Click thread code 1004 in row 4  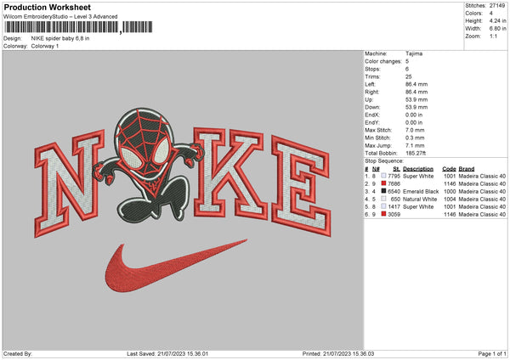point(450,200)
